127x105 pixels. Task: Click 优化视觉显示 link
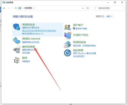click(x=79, y=56)
